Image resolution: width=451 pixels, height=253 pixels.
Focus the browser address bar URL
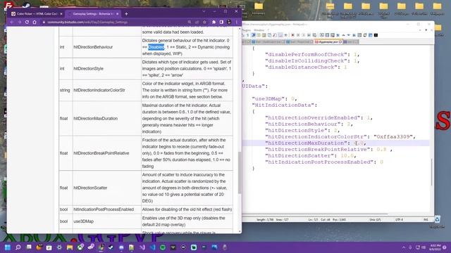coord(87,22)
